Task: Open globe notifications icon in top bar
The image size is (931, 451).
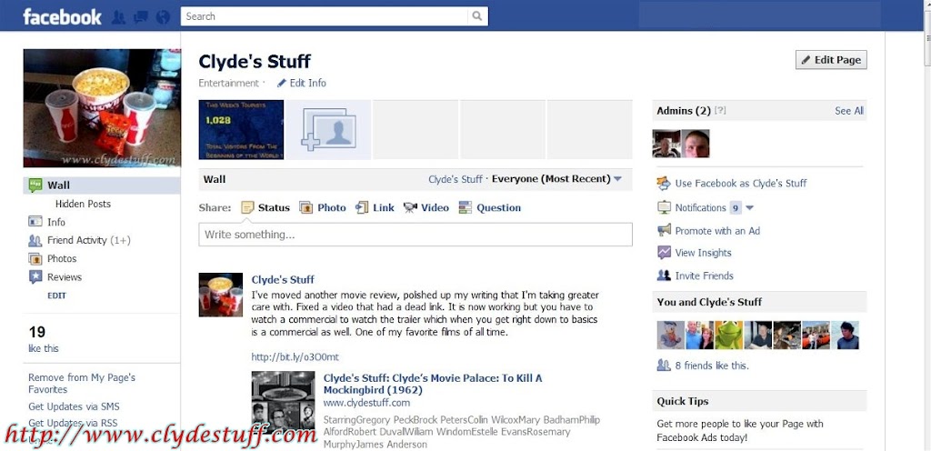Action: coord(163,16)
